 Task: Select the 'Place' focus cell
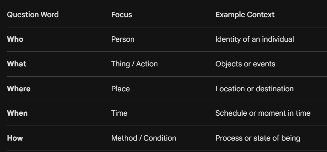(x=120, y=89)
